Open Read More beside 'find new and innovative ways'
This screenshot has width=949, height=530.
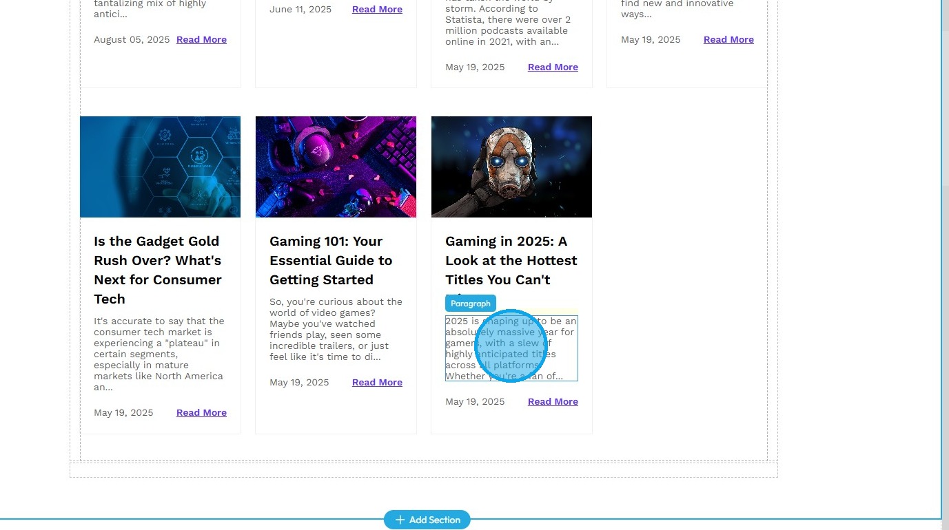pyautogui.click(x=728, y=40)
